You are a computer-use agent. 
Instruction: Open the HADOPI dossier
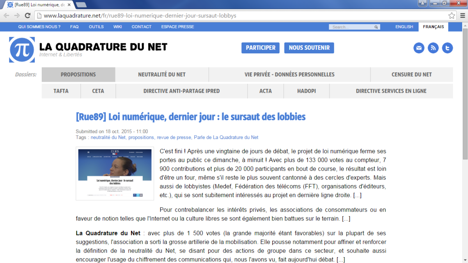307,91
